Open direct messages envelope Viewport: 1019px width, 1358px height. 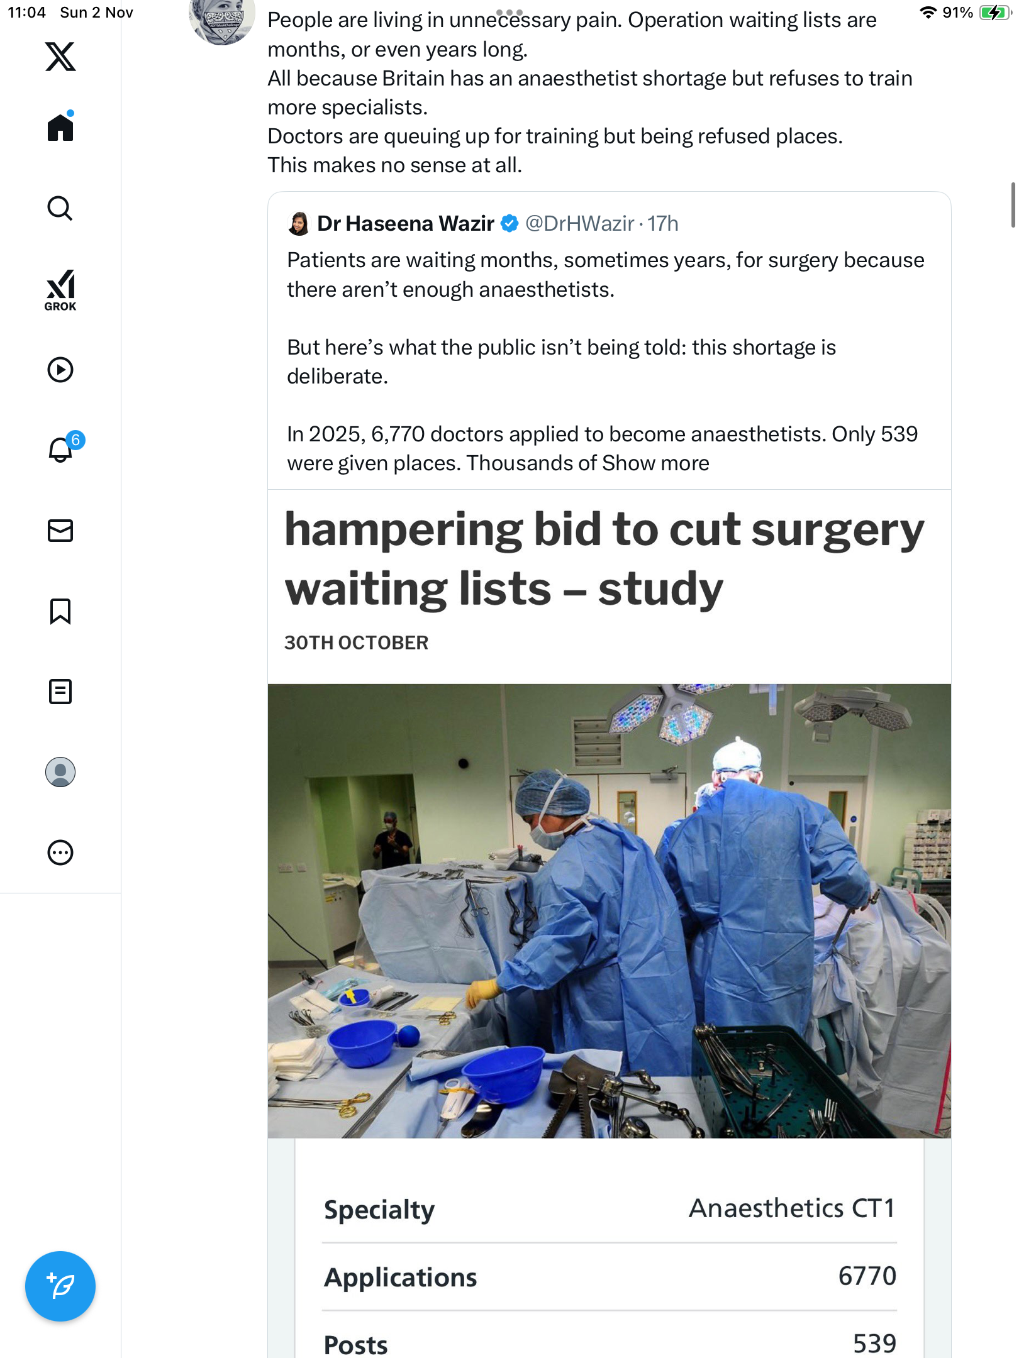tap(60, 531)
